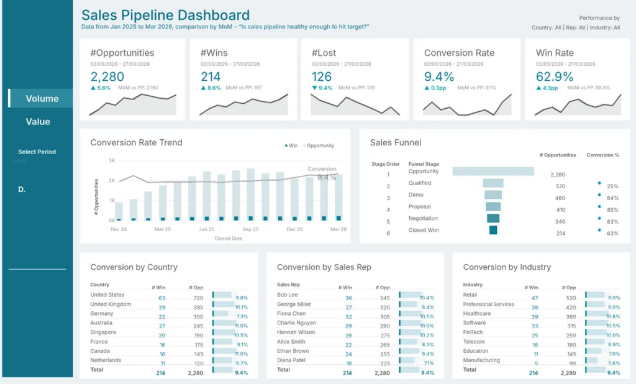Click the Industry column header

(473, 285)
